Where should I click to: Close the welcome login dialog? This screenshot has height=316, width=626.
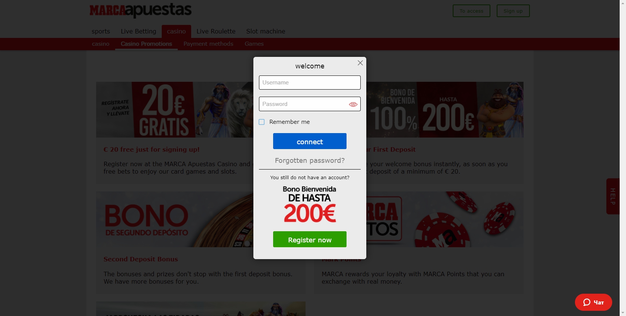coord(360,63)
